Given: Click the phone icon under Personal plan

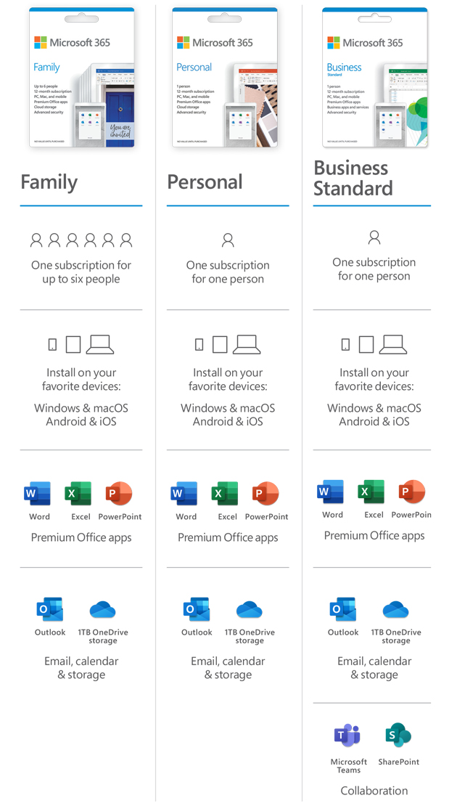Looking at the screenshot, I should pyautogui.click(x=199, y=345).
